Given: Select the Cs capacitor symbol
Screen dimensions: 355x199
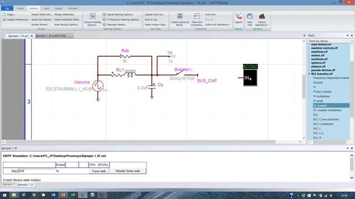Looking at the screenshot, I should pyautogui.click(x=152, y=87).
